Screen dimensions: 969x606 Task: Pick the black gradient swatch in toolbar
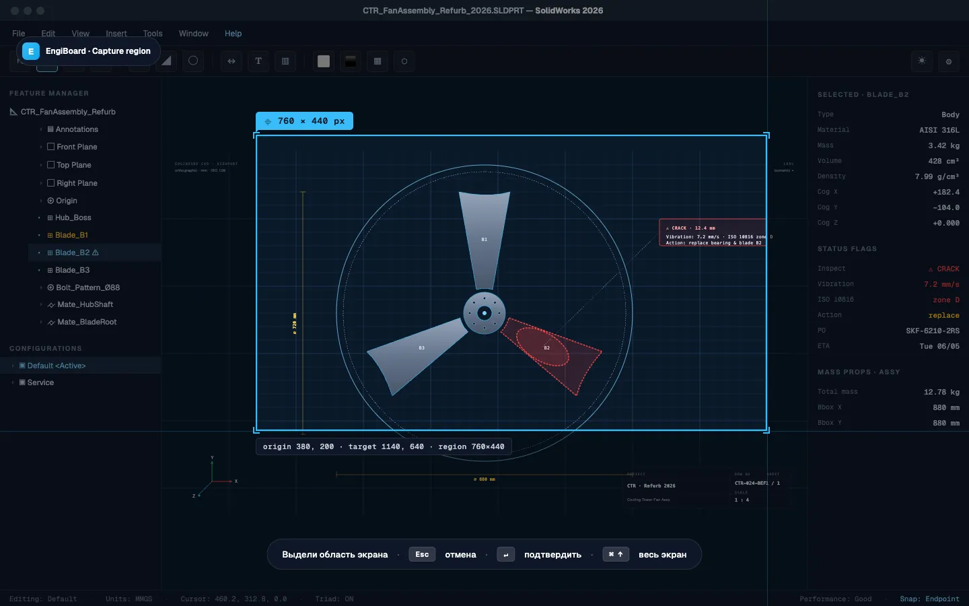[x=351, y=61]
